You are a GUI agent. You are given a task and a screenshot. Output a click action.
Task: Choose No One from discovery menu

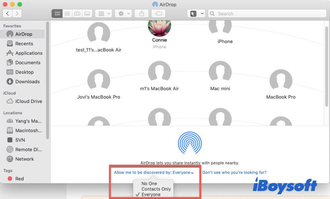point(149,183)
